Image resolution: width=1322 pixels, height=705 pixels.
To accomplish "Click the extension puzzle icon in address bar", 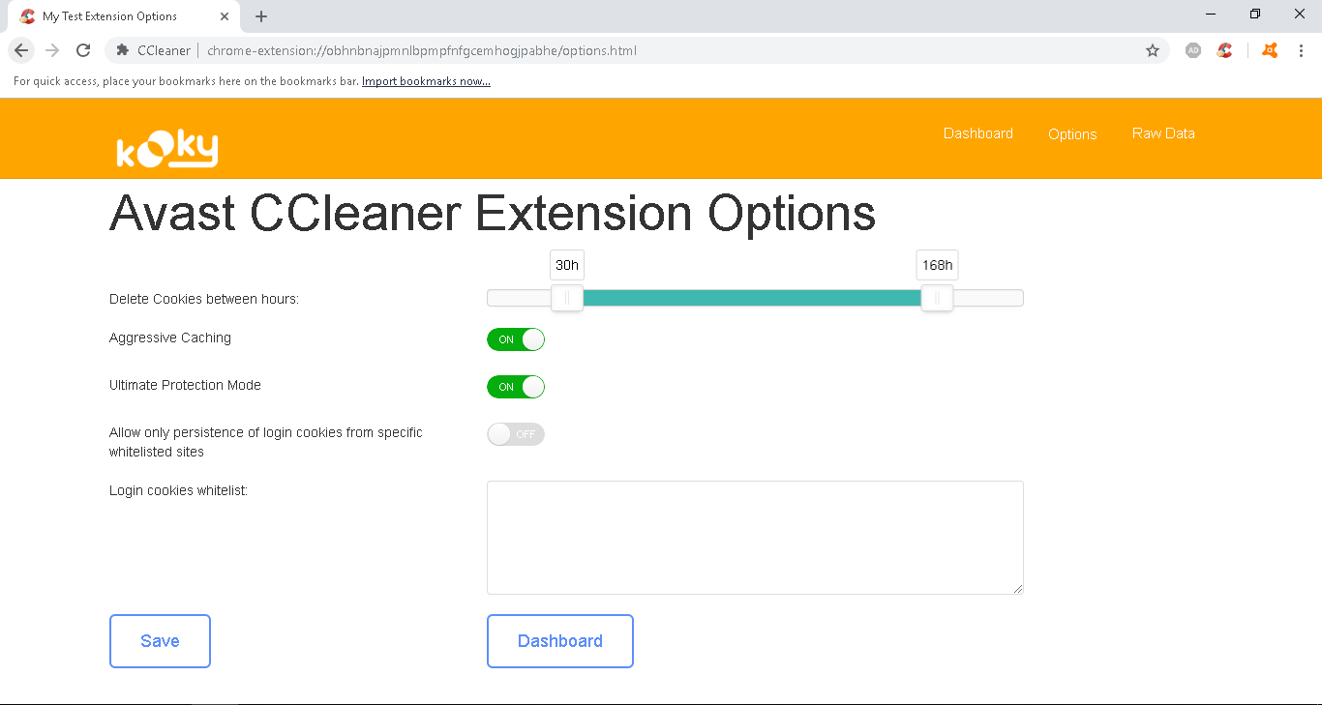I will click(123, 50).
